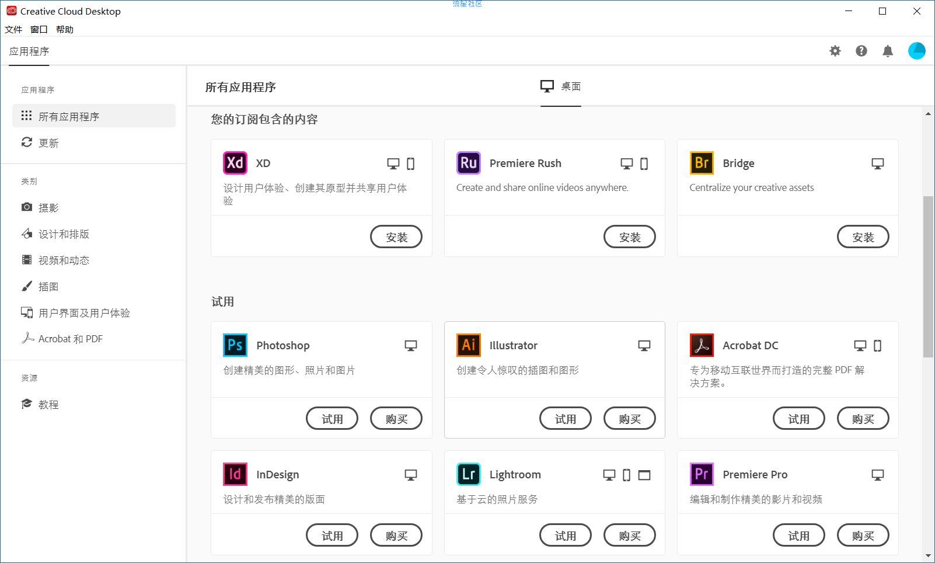The height and width of the screenshot is (563, 935).
Task: Click the Bridge Br icon
Action: (702, 163)
